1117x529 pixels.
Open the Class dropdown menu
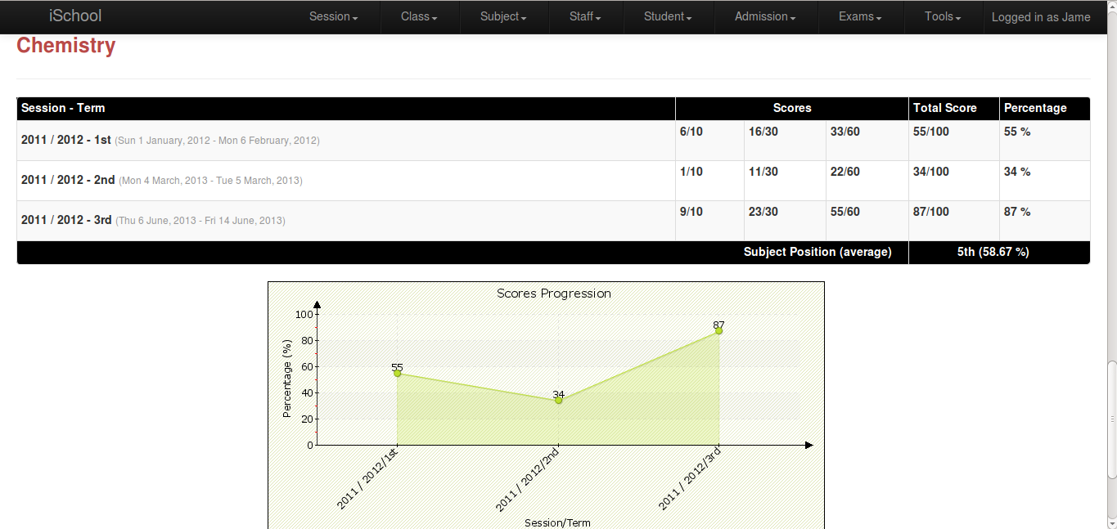[418, 16]
